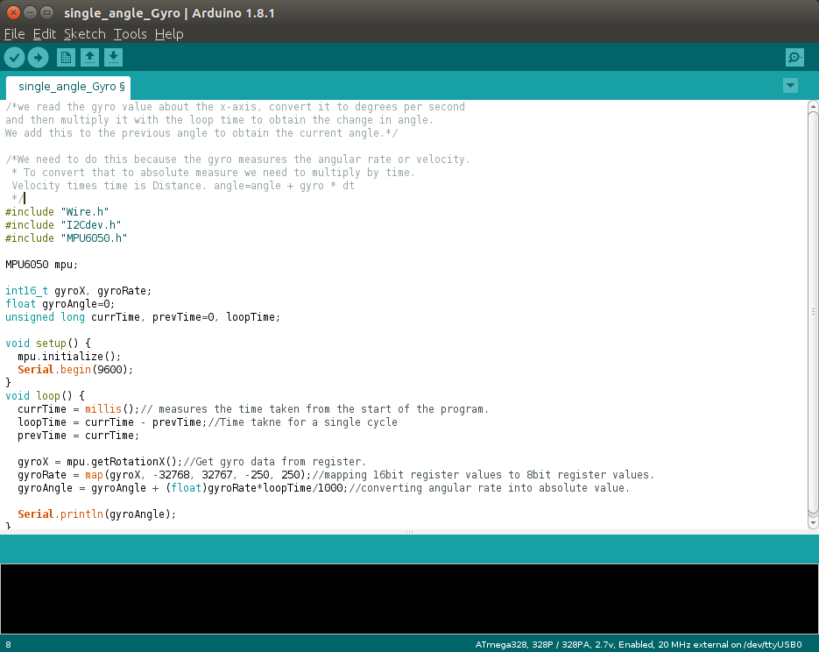Click the scrollbar down arrow
The height and width of the screenshot is (652, 819).
(x=813, y=521)
